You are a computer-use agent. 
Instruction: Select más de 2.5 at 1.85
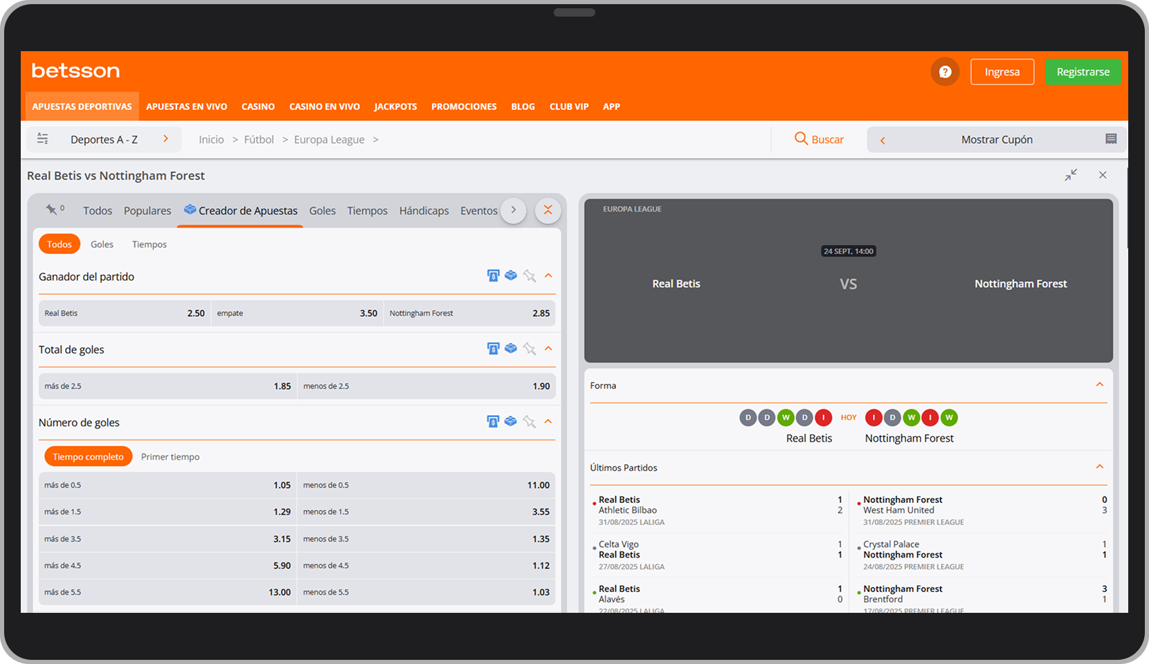click(168, 387)
